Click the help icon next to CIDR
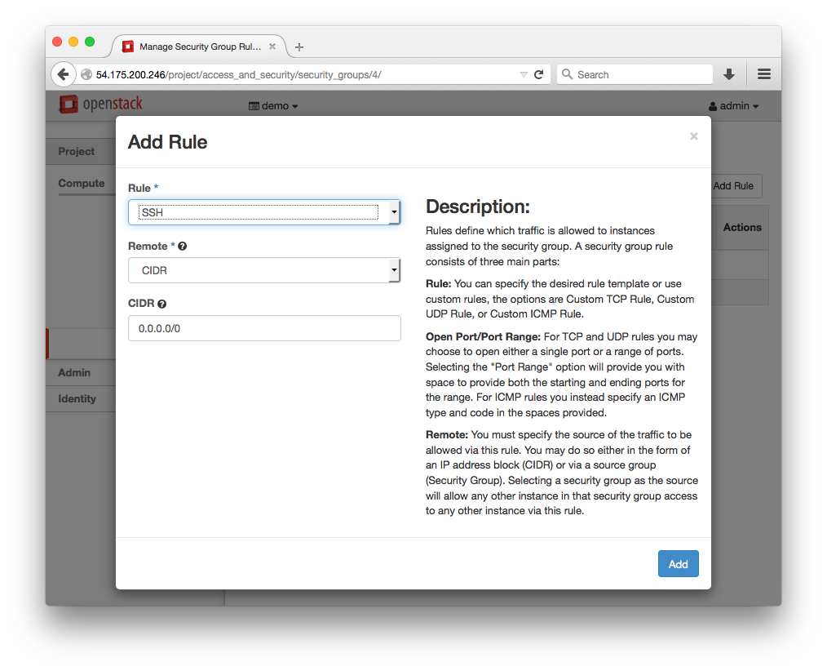 coord(161,304)
